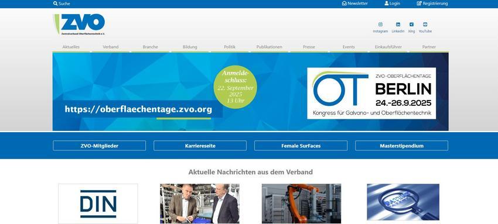Open the Bildung menu
Screen dimensions: 498x224
click(190, 47)
